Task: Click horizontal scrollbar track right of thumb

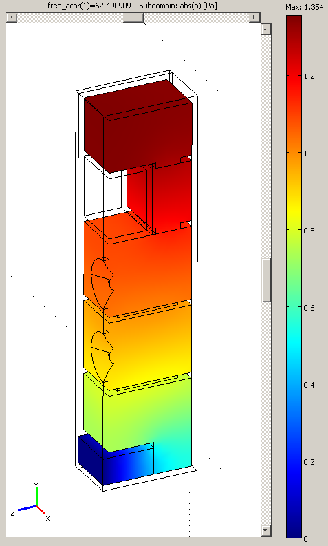Action: tap(196, 17)
